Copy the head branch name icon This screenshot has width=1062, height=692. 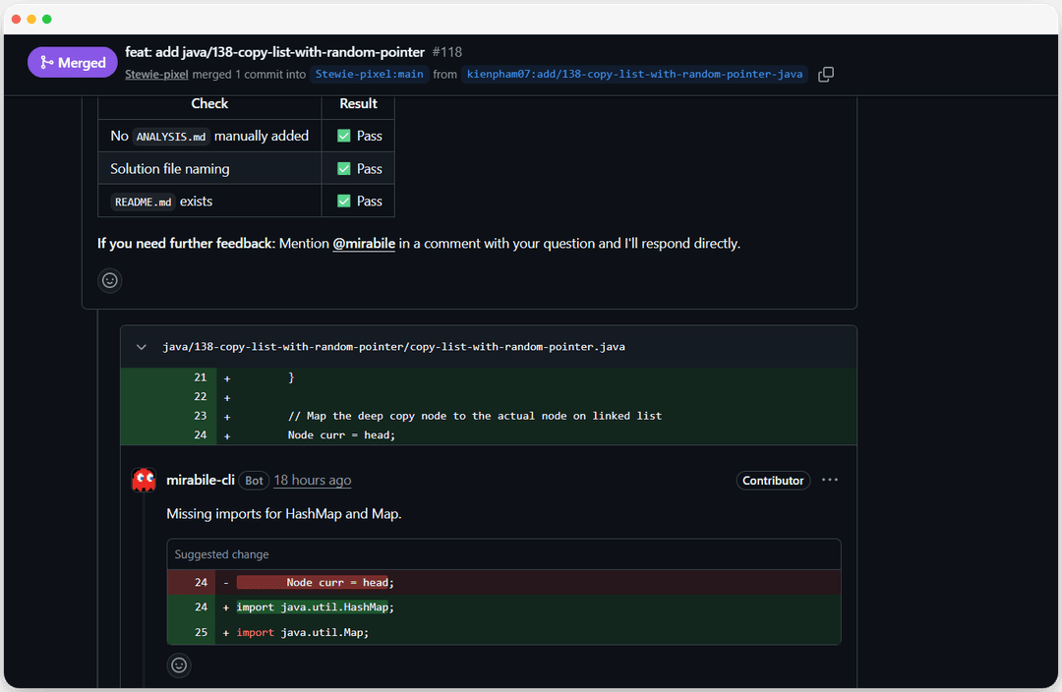click(x=826, y=75)
